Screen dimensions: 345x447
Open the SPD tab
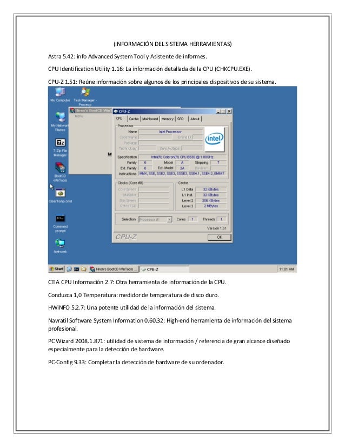click(x=181, y=119)
